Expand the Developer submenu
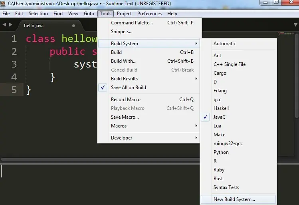The width and height of the screenshot is (299, 205). 149,138
